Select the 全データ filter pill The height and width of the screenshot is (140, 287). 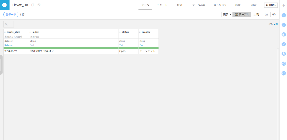11,15
